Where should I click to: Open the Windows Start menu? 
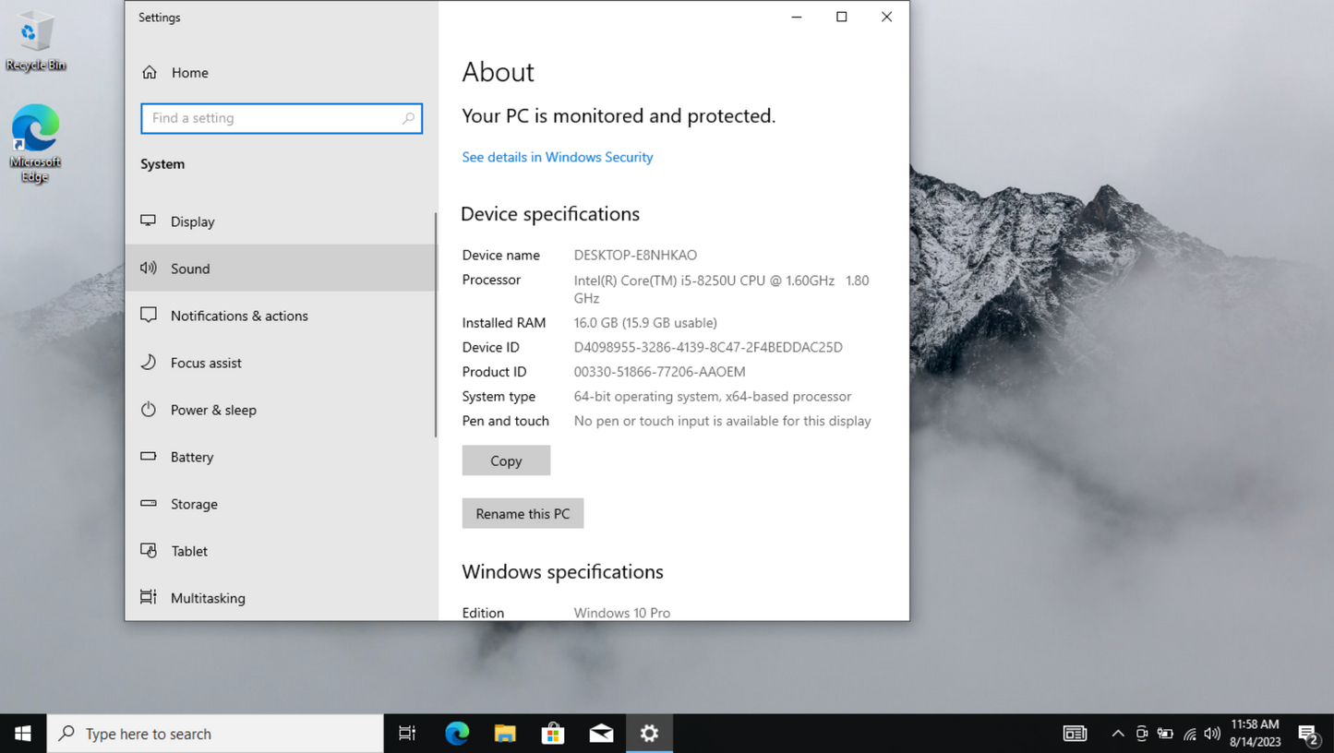23,734
